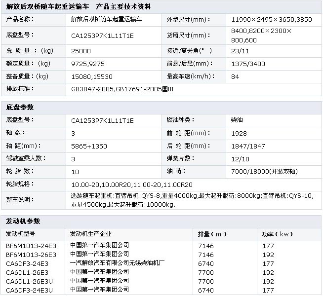The image size is (323, 296).
Task: Click the 前轮距 value 1928
Action: (x=239, y=133)
